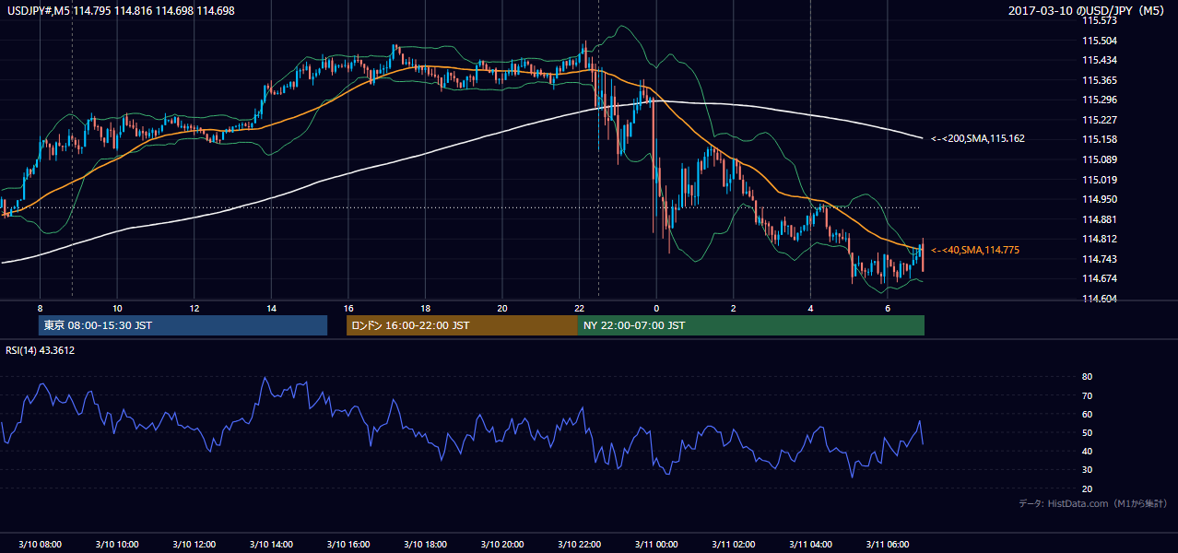Click RSI axis level 40
Screen dimensions: 1178x553
[x=1087, y=451]
